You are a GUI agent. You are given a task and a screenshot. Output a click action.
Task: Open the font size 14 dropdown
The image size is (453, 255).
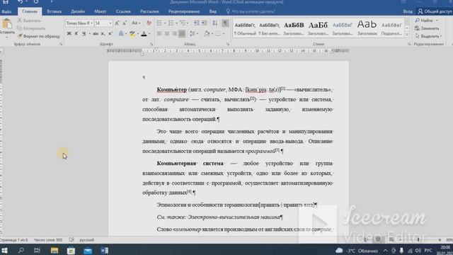point(110,23)
